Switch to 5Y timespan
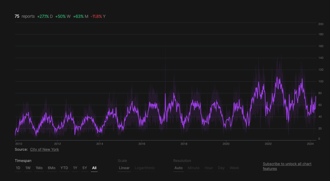The height and width of the screenshot is (181, 330). click(84, 168)
